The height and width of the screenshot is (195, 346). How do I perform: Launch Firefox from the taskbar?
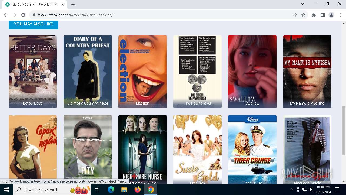click(138, 190)
